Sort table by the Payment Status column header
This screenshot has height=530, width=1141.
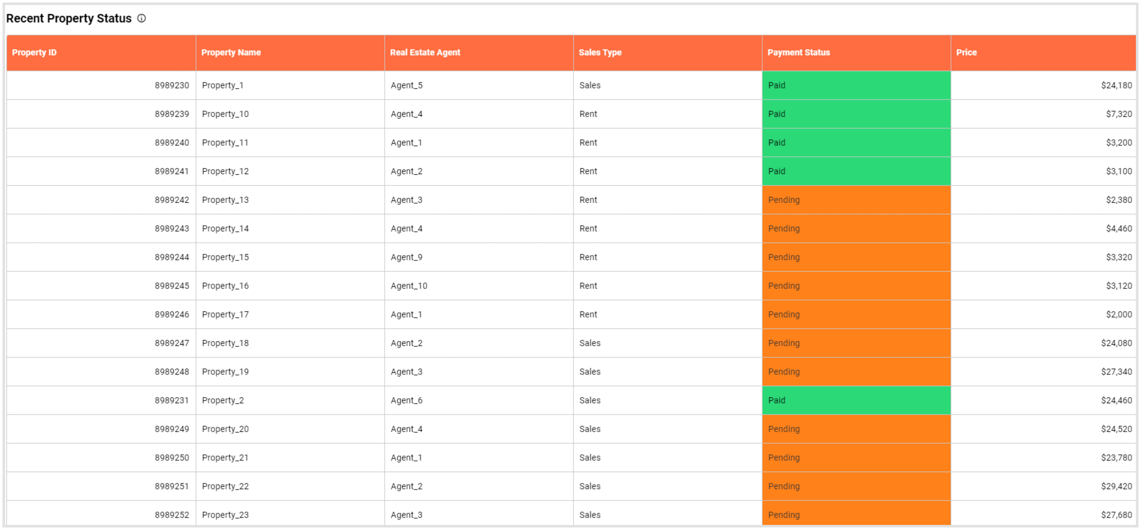pos(798,52)
